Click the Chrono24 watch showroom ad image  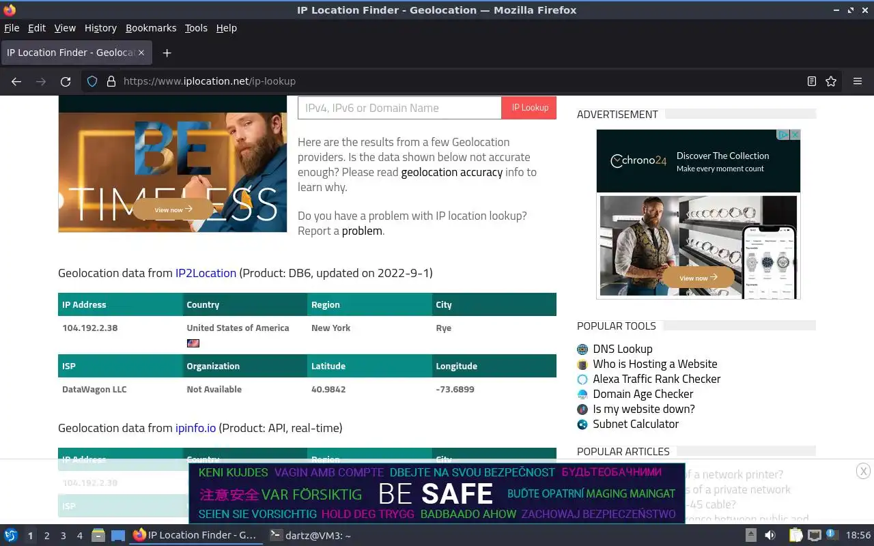tap(698, 246)
